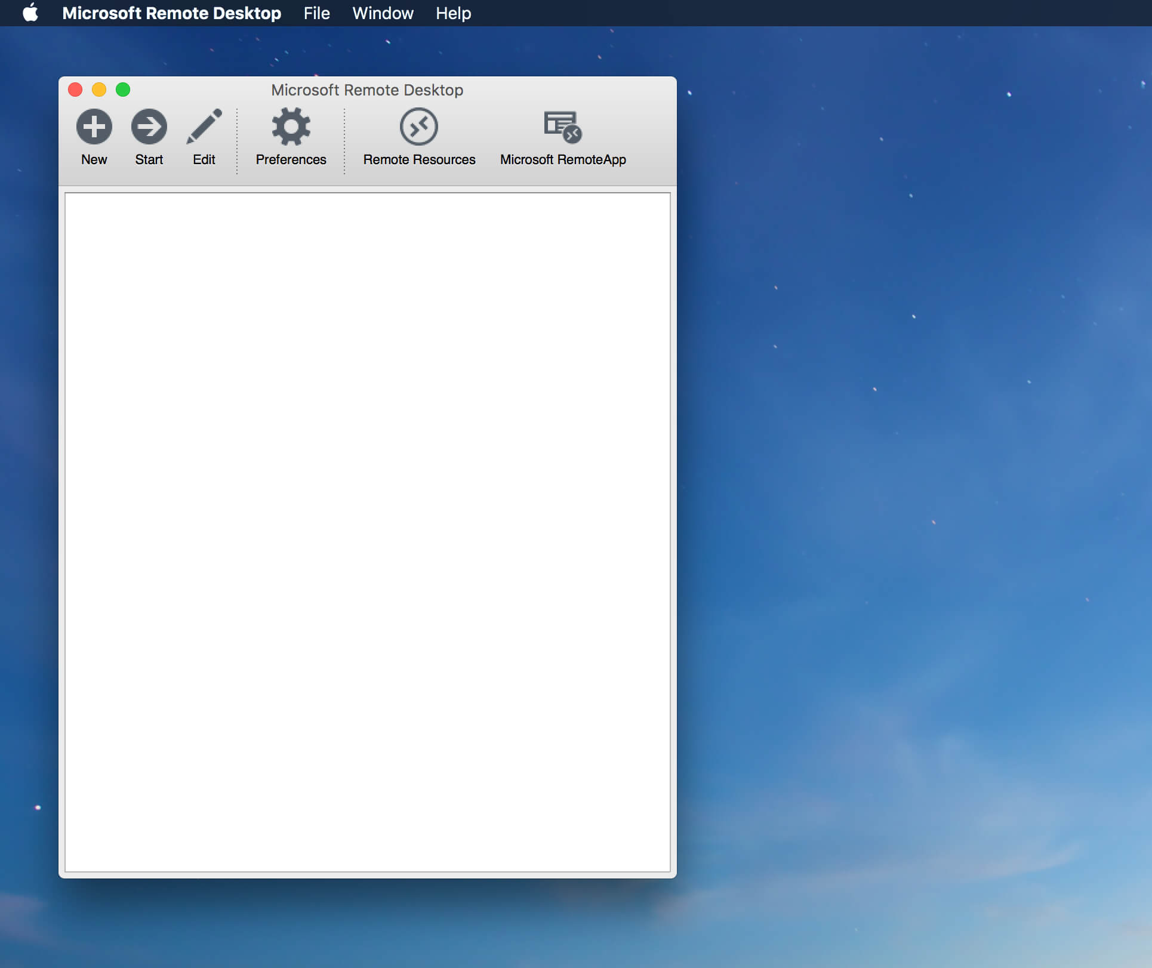Select the Edit pencil icon
This screenshot has height=968, width=1152.
(x=204, y=127)
